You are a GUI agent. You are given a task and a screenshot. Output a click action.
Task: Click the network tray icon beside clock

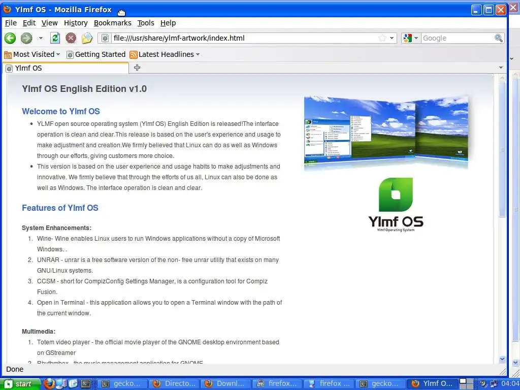pyautogui.click(x=494, y=384)
